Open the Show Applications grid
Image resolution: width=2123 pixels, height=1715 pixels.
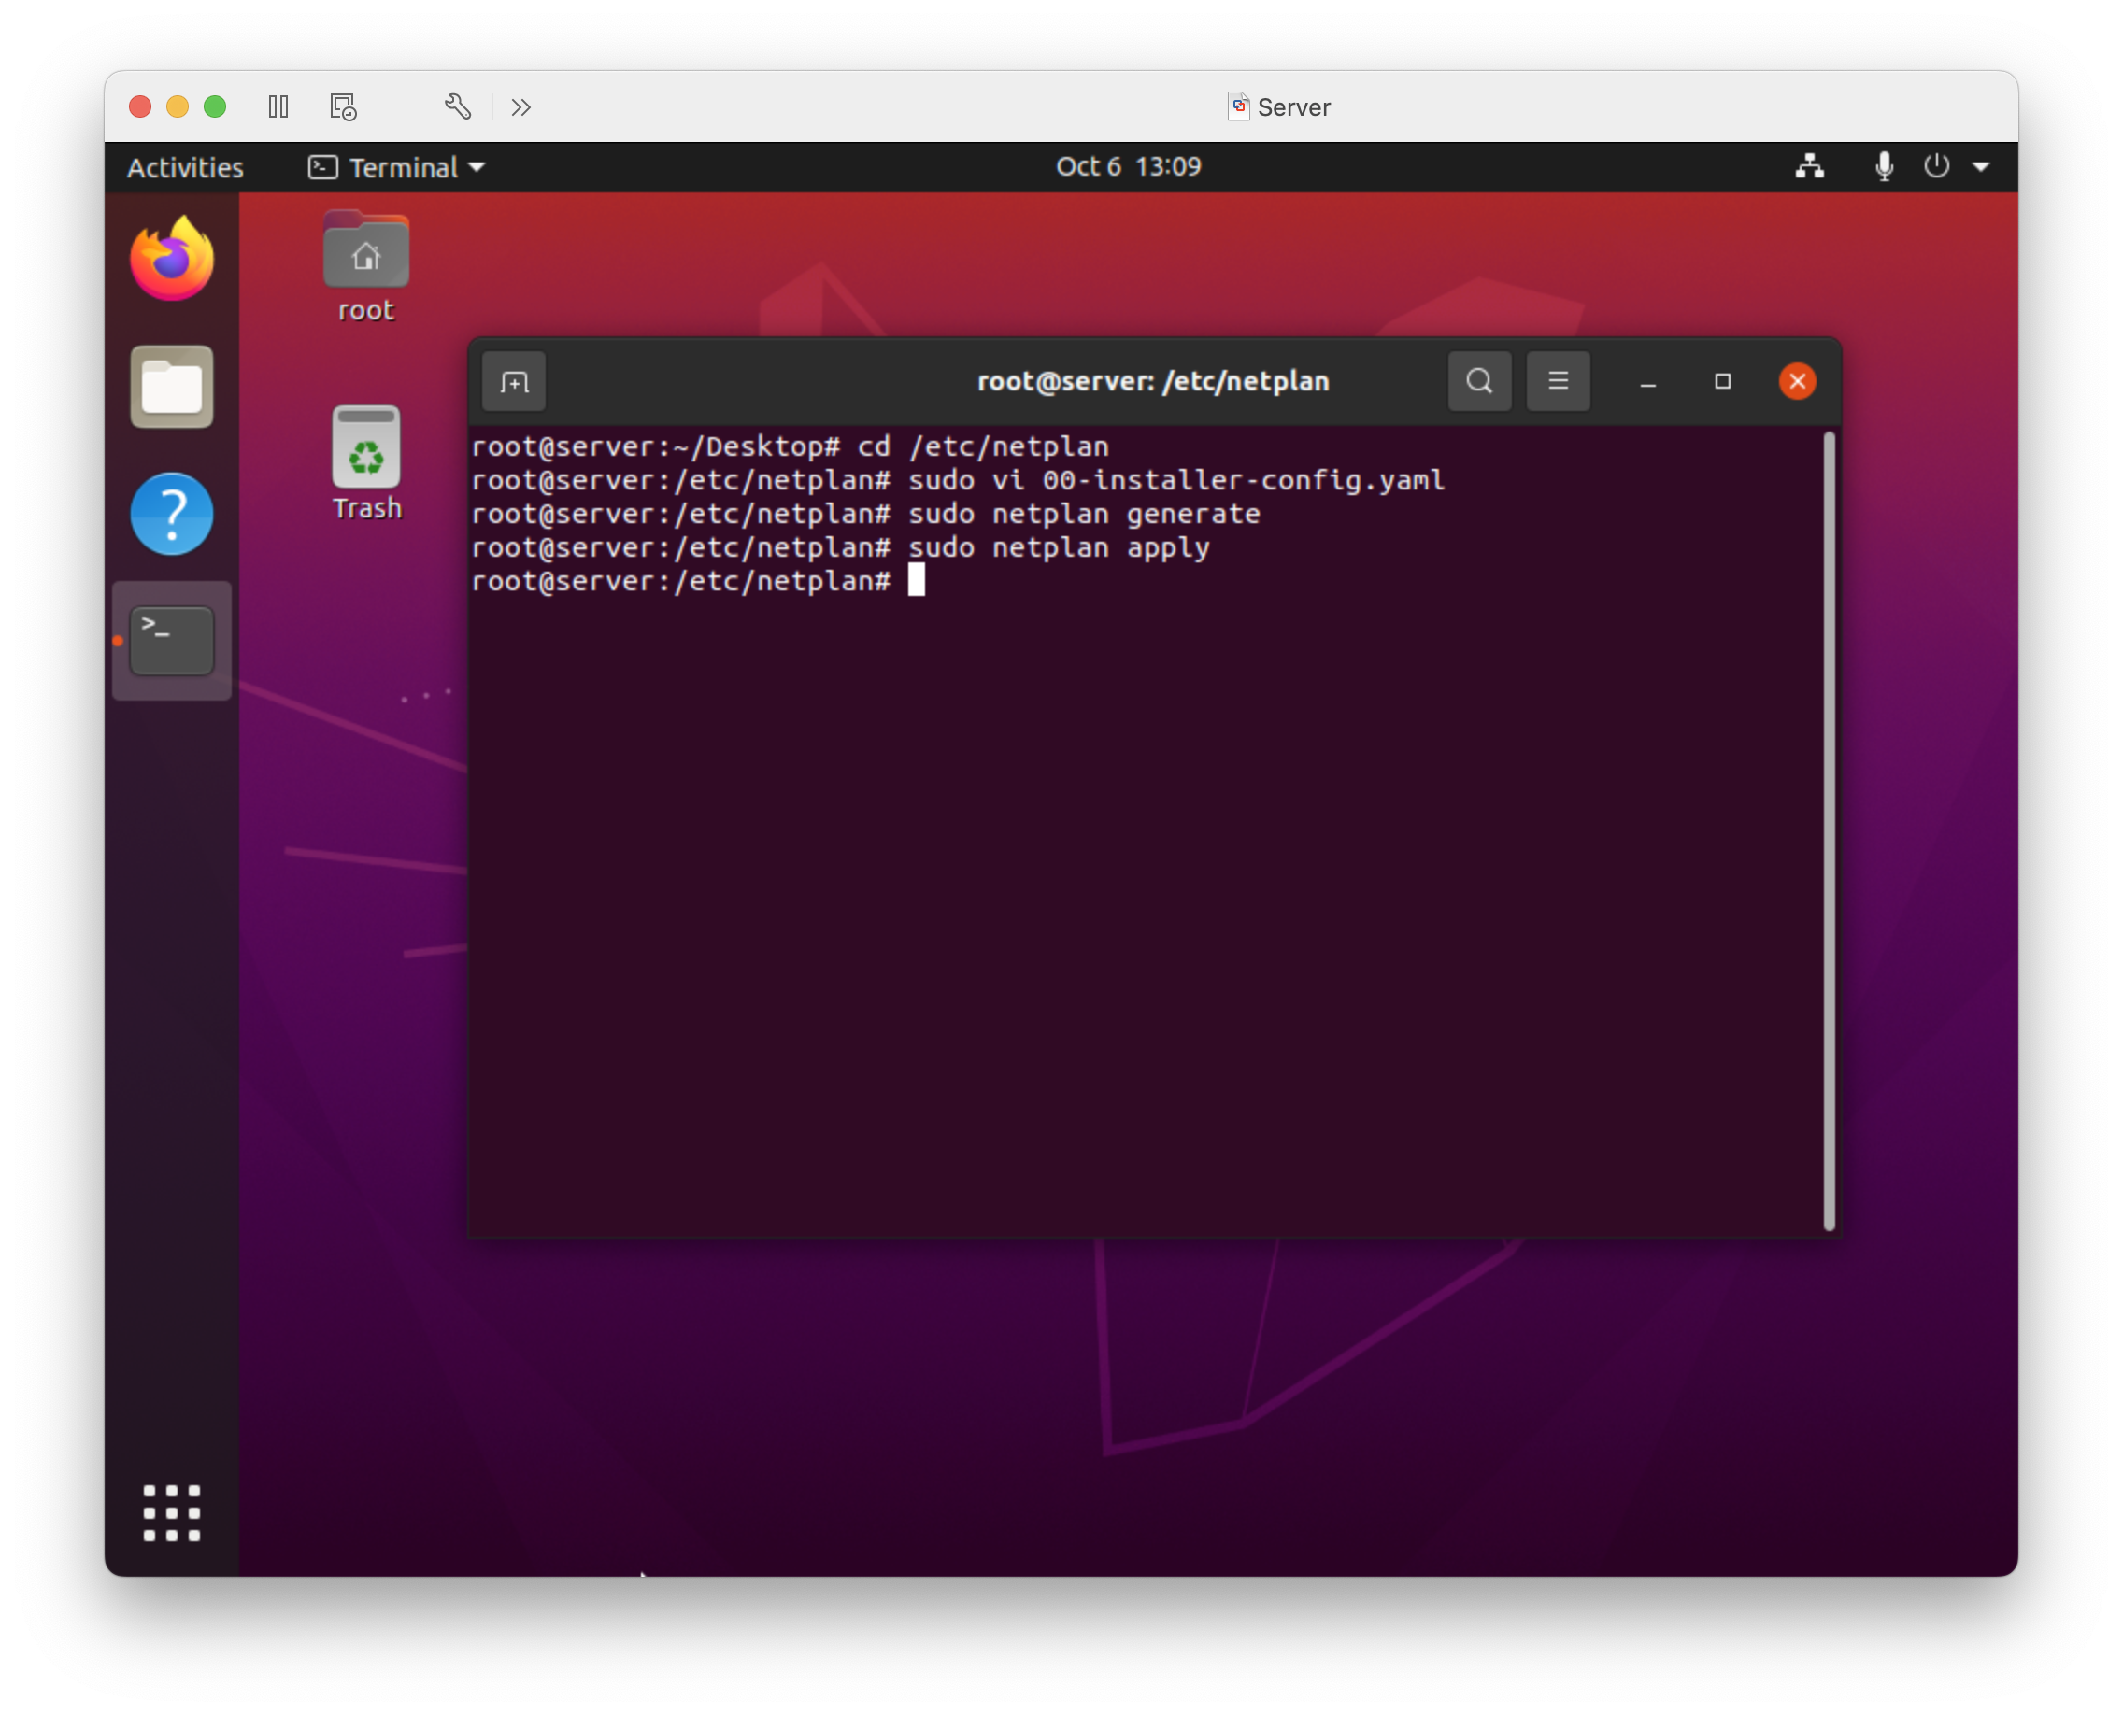click(172, 1512)
